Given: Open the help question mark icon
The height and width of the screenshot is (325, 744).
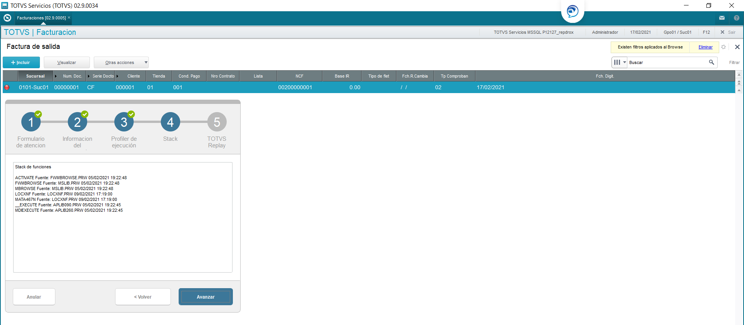Looking at the screenshot, I should (x=737, y=18).
